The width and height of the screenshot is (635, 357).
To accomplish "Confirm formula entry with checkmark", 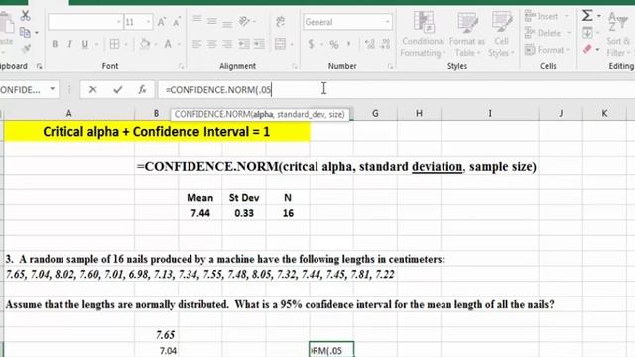I will click(118, 90).
